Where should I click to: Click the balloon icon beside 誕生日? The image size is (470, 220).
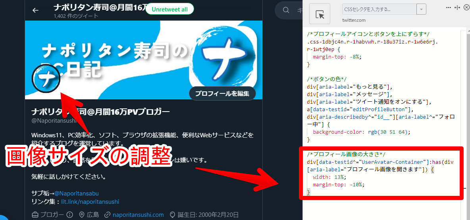point(172,214)
